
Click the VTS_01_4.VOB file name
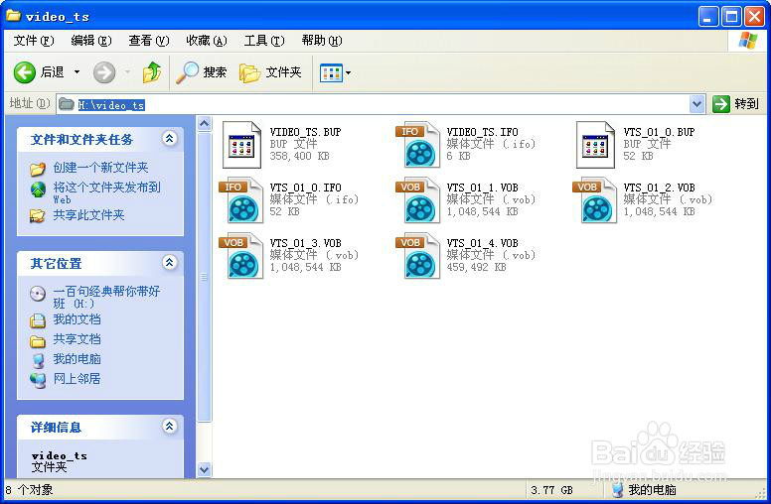point(482,243)
